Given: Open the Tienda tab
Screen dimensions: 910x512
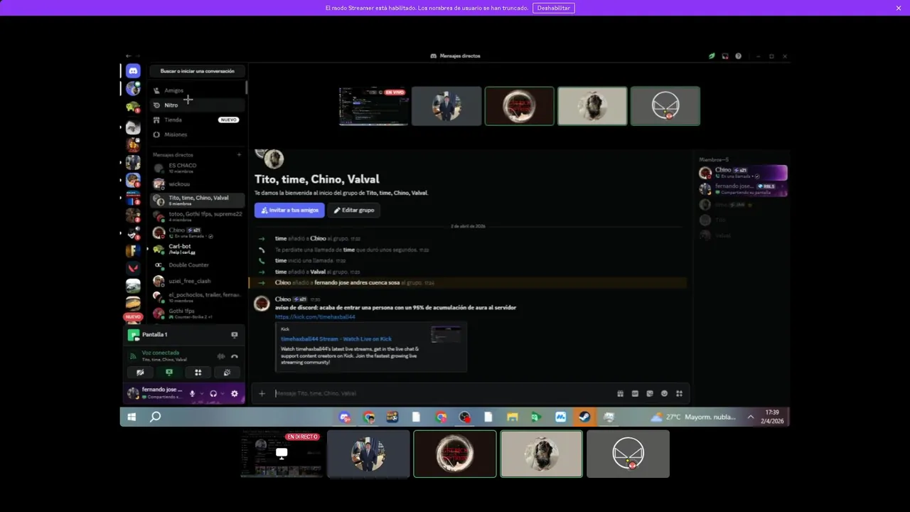Looking at the screenshot, I should pyautogui.click(x=197, y=119).
